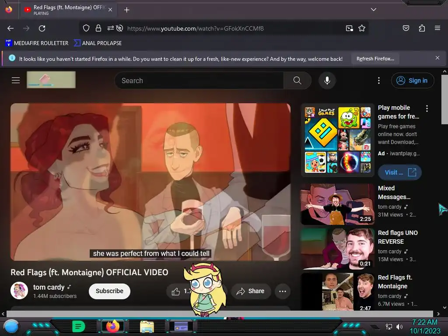Click the autoplay blocked icon in address bar
Image resolution: width=448 pixels, height=336 pixels.
coord(120,28)
